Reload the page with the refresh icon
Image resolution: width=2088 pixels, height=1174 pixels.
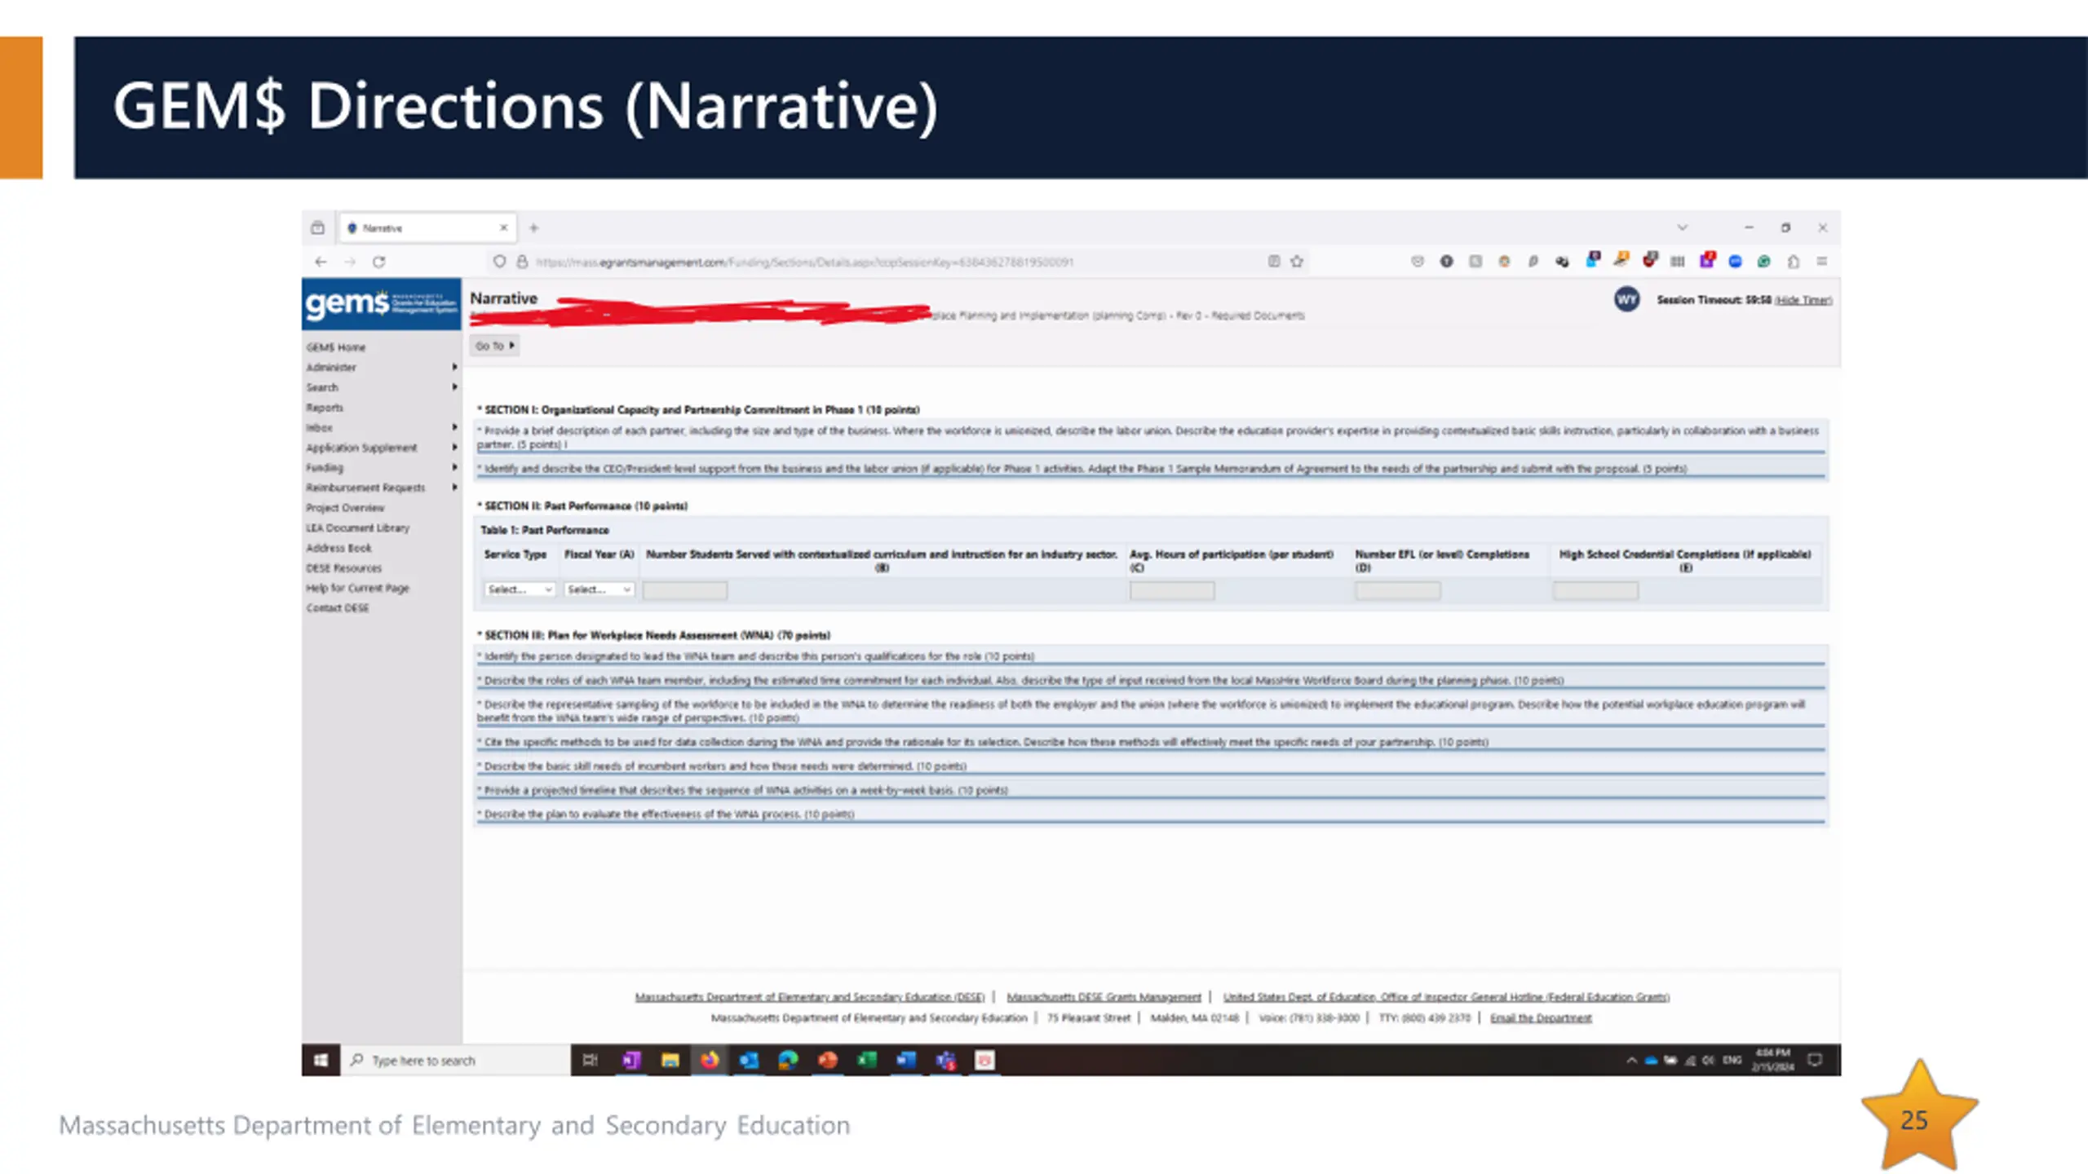[x=379, y=262]
